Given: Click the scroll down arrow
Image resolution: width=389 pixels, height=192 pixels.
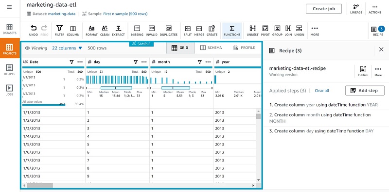Looking at the screenshot, I should click(x=258, y=180).
